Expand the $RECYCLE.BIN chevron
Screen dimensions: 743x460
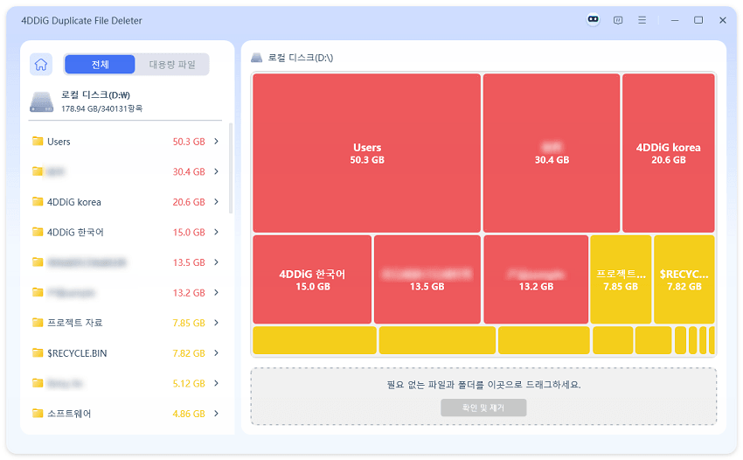[x=216, y=352]
